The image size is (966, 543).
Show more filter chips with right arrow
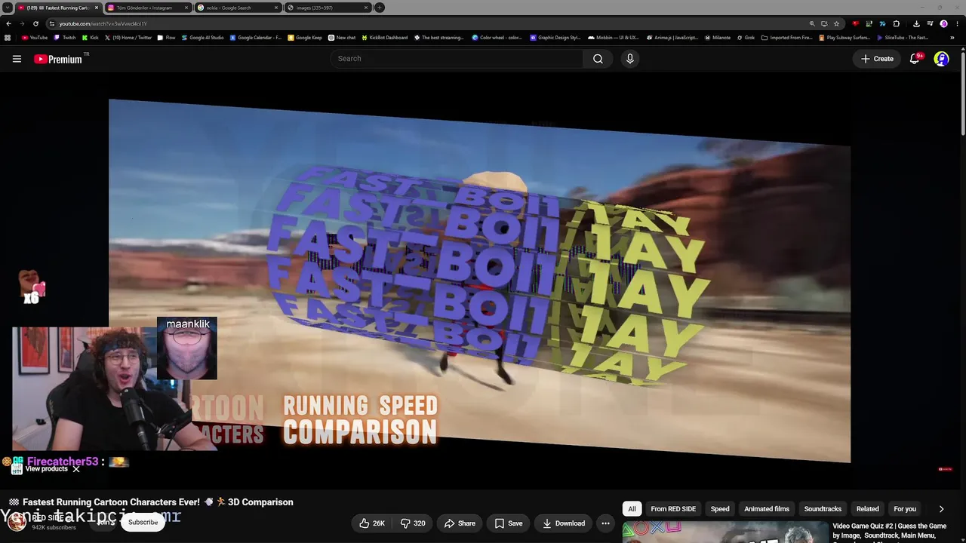tap(941, 509)
